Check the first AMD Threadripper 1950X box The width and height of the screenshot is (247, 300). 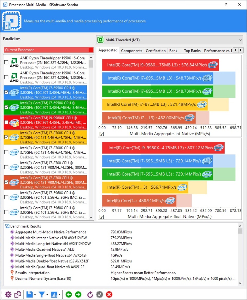pos(6,62)
